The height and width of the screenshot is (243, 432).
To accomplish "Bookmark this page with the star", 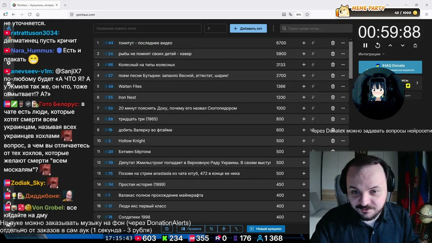I will (x=307, y=15).
